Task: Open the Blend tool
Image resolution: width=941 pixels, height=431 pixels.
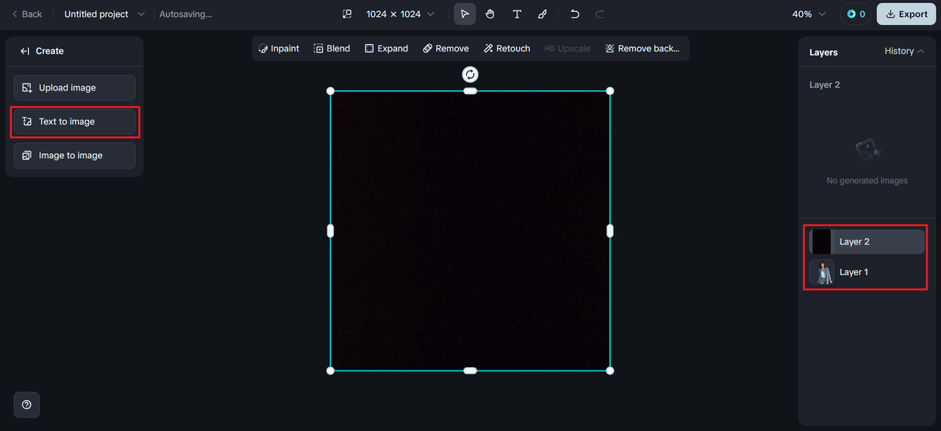Action: (332, 49)
